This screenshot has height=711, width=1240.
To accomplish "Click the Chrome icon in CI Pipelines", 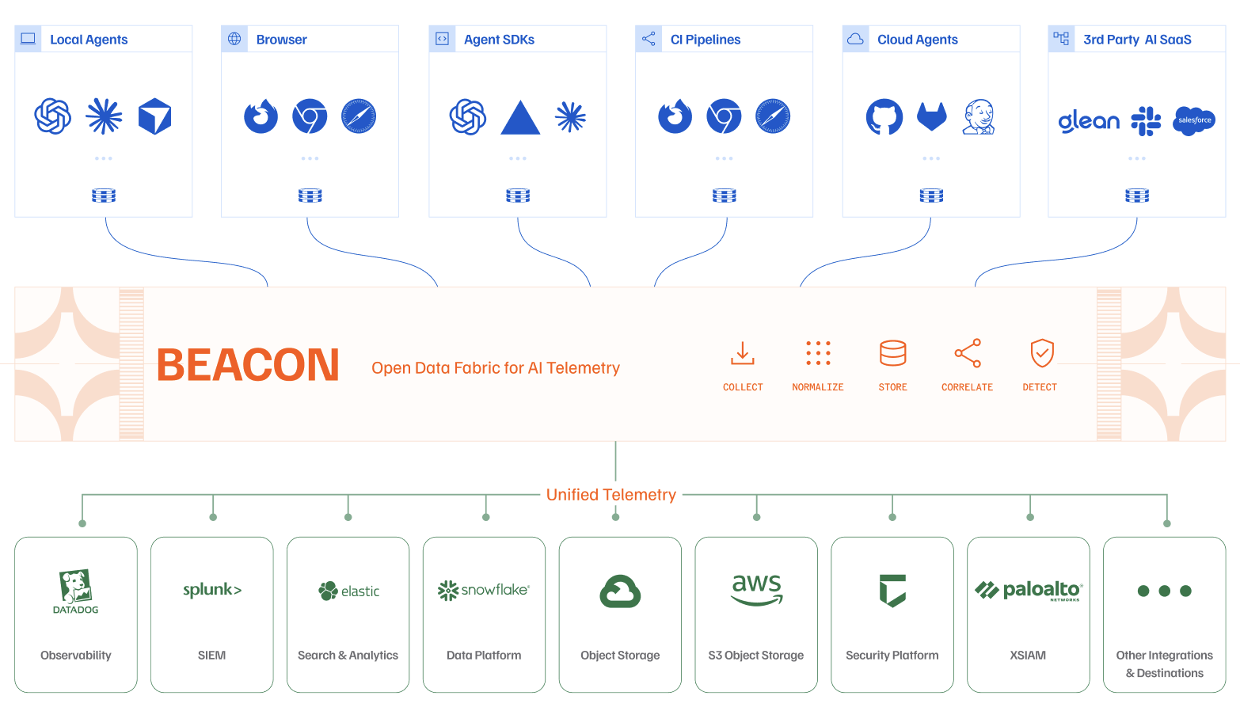I will (x=724, y=116).
